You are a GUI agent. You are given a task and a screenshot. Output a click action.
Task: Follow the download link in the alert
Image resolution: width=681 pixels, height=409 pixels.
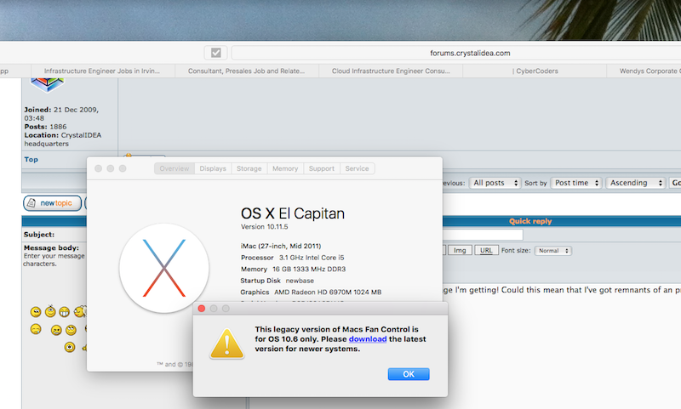(368, 339)
